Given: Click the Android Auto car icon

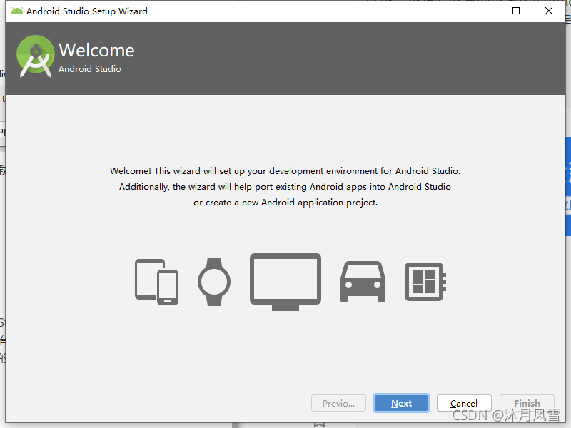Looking at the screenshot, I should point(363,282).
